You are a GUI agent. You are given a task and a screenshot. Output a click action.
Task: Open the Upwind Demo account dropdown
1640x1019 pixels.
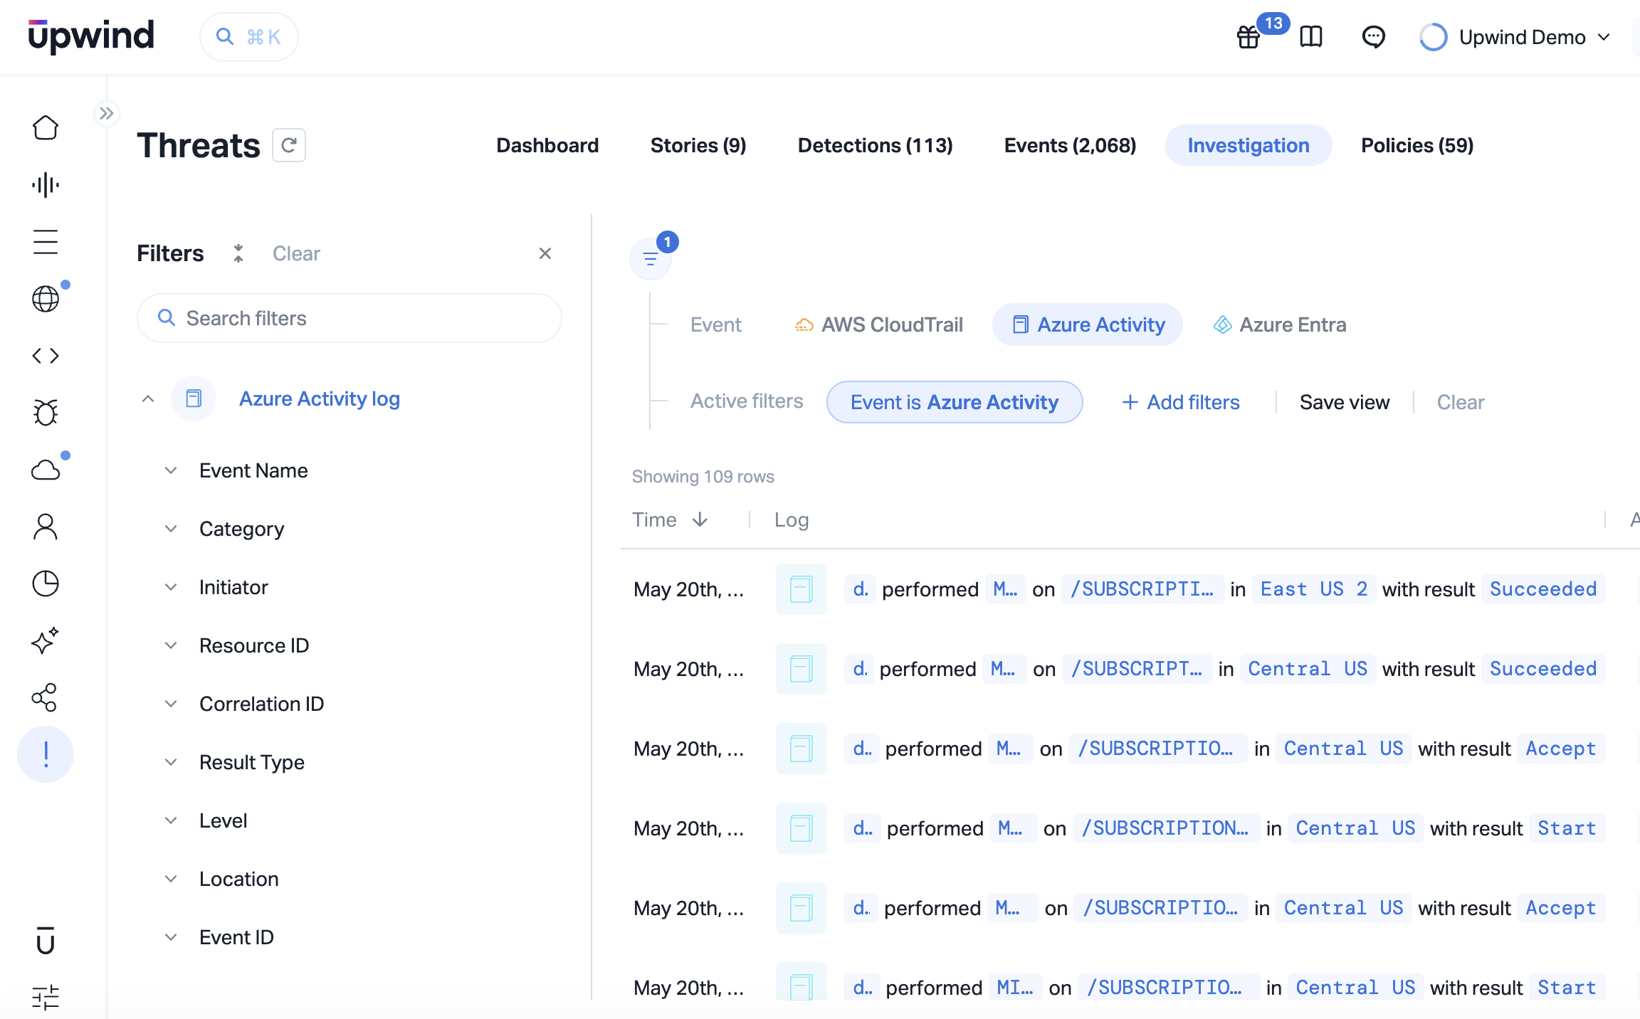tap(1515, 37)
